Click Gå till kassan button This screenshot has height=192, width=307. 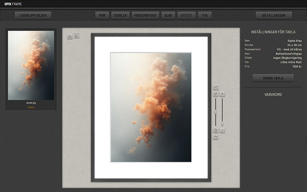(274, 15)
